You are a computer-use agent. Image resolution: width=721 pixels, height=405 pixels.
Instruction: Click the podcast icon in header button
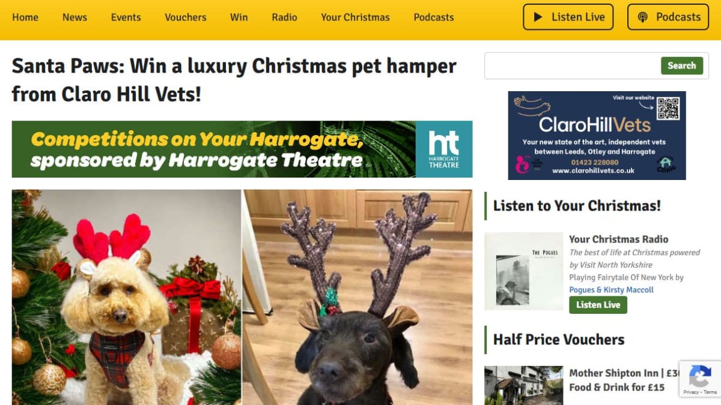643,17
